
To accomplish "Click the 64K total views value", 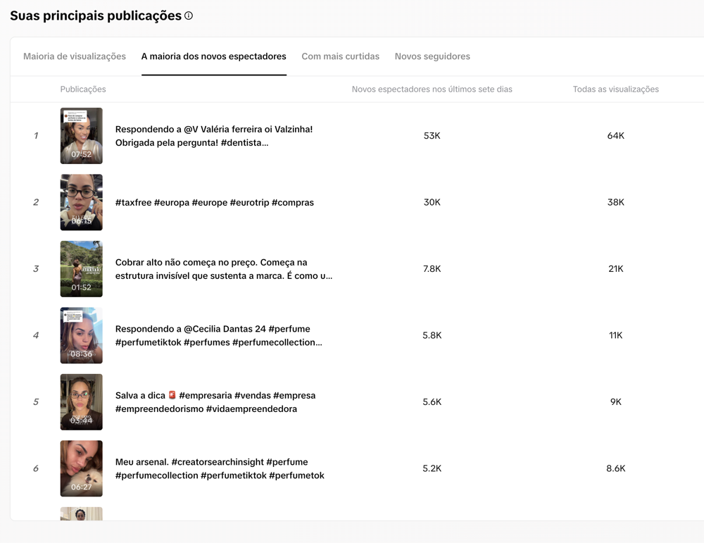I will (x=615, y=136).
